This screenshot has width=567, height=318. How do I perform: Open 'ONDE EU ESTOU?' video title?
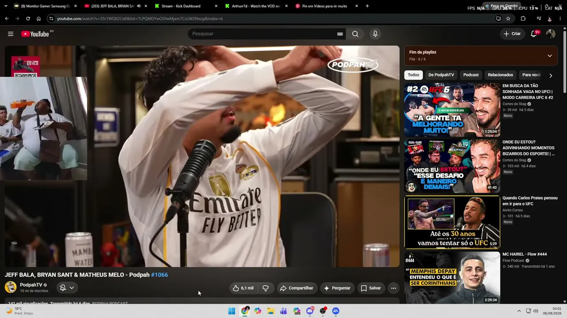pyautogui.click(x=528, y=148)
